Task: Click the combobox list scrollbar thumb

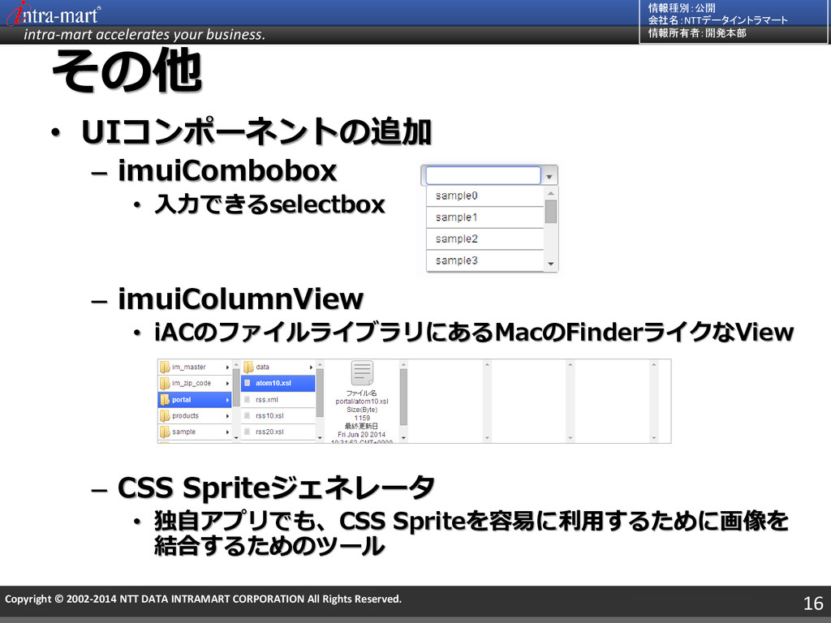Action: click(x=551, y=212)
